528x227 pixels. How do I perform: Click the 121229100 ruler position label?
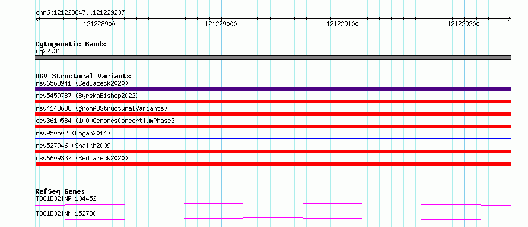pyautogui.click(x=342, y=24)
